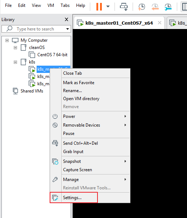The image size is (187, 218).
Task: Click the Send Ctrl+Alt+Del toolbar icon
Action: (x=124, y=7)
